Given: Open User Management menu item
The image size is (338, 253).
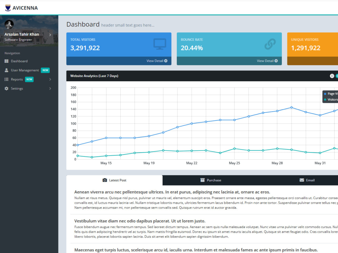Looking at the screenshot, I should pyautogui.click(x=25, y=71).
